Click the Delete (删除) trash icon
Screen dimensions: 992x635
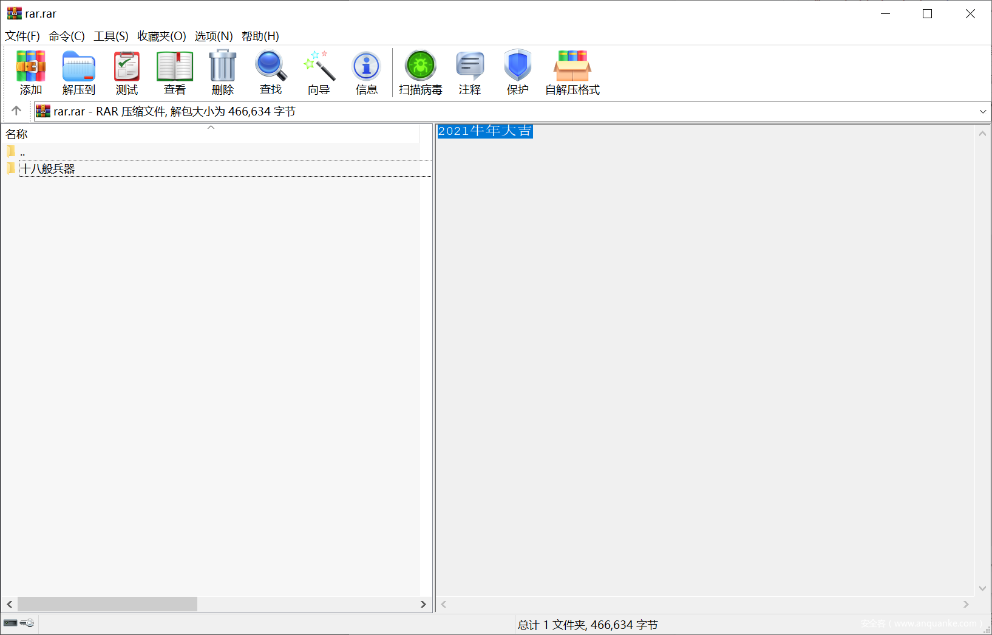tap(223, 67)
